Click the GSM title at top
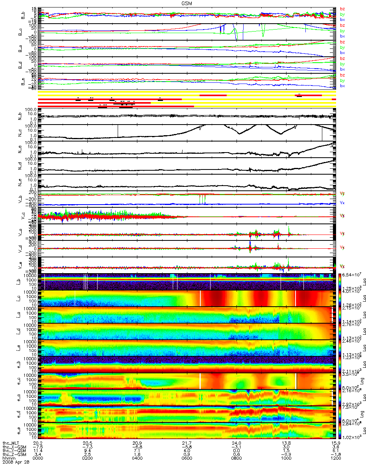 tap(187, 3)
